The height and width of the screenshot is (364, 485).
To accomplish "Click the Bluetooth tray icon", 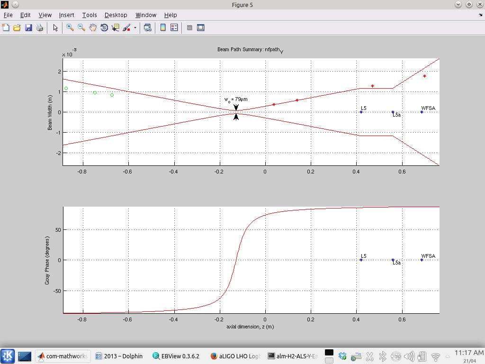I will [383, 356].
